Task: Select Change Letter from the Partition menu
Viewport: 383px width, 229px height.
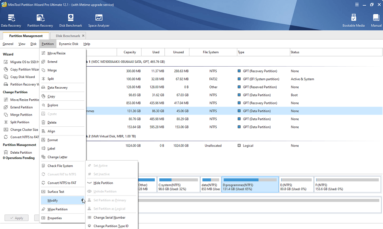Action: click(x=63, y=157)
